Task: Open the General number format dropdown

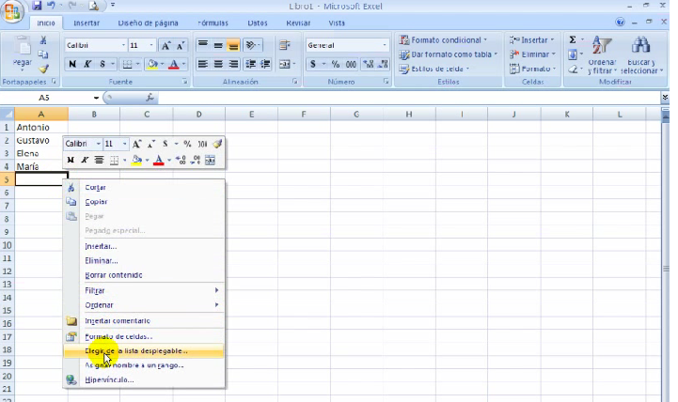Action: 385,45
